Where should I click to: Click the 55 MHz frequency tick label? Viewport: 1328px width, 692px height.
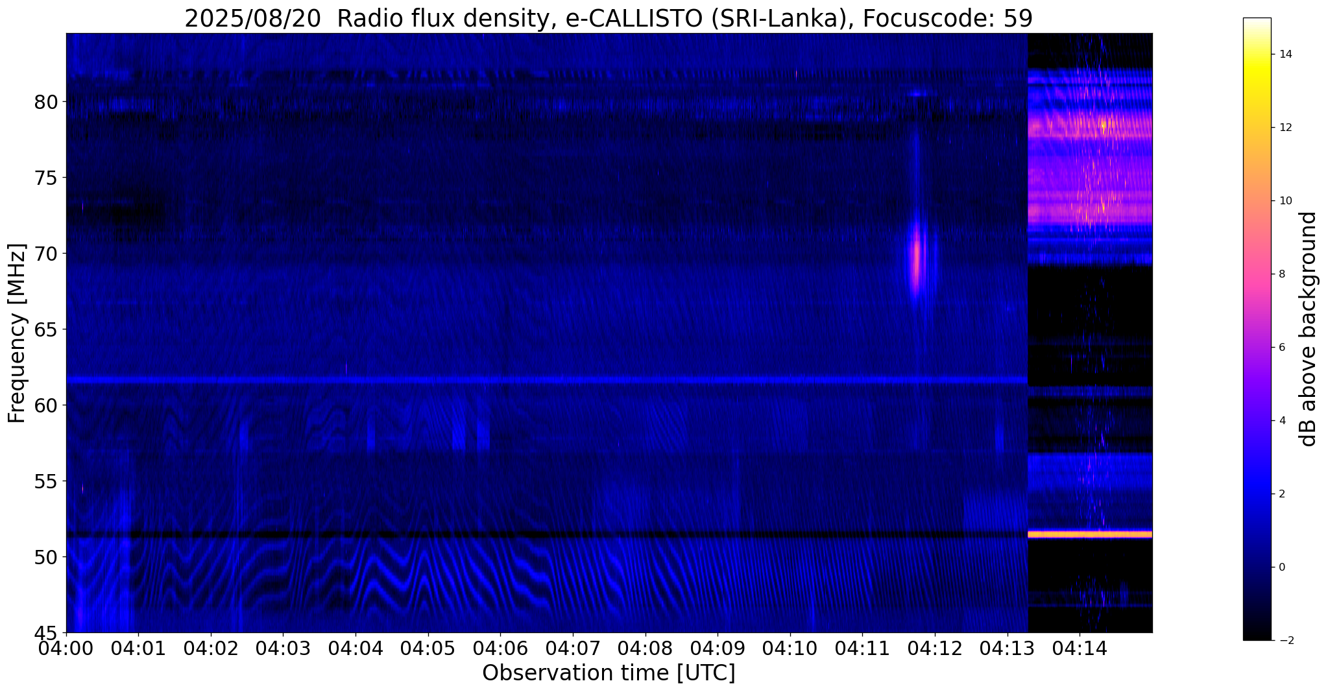[45, 481]
